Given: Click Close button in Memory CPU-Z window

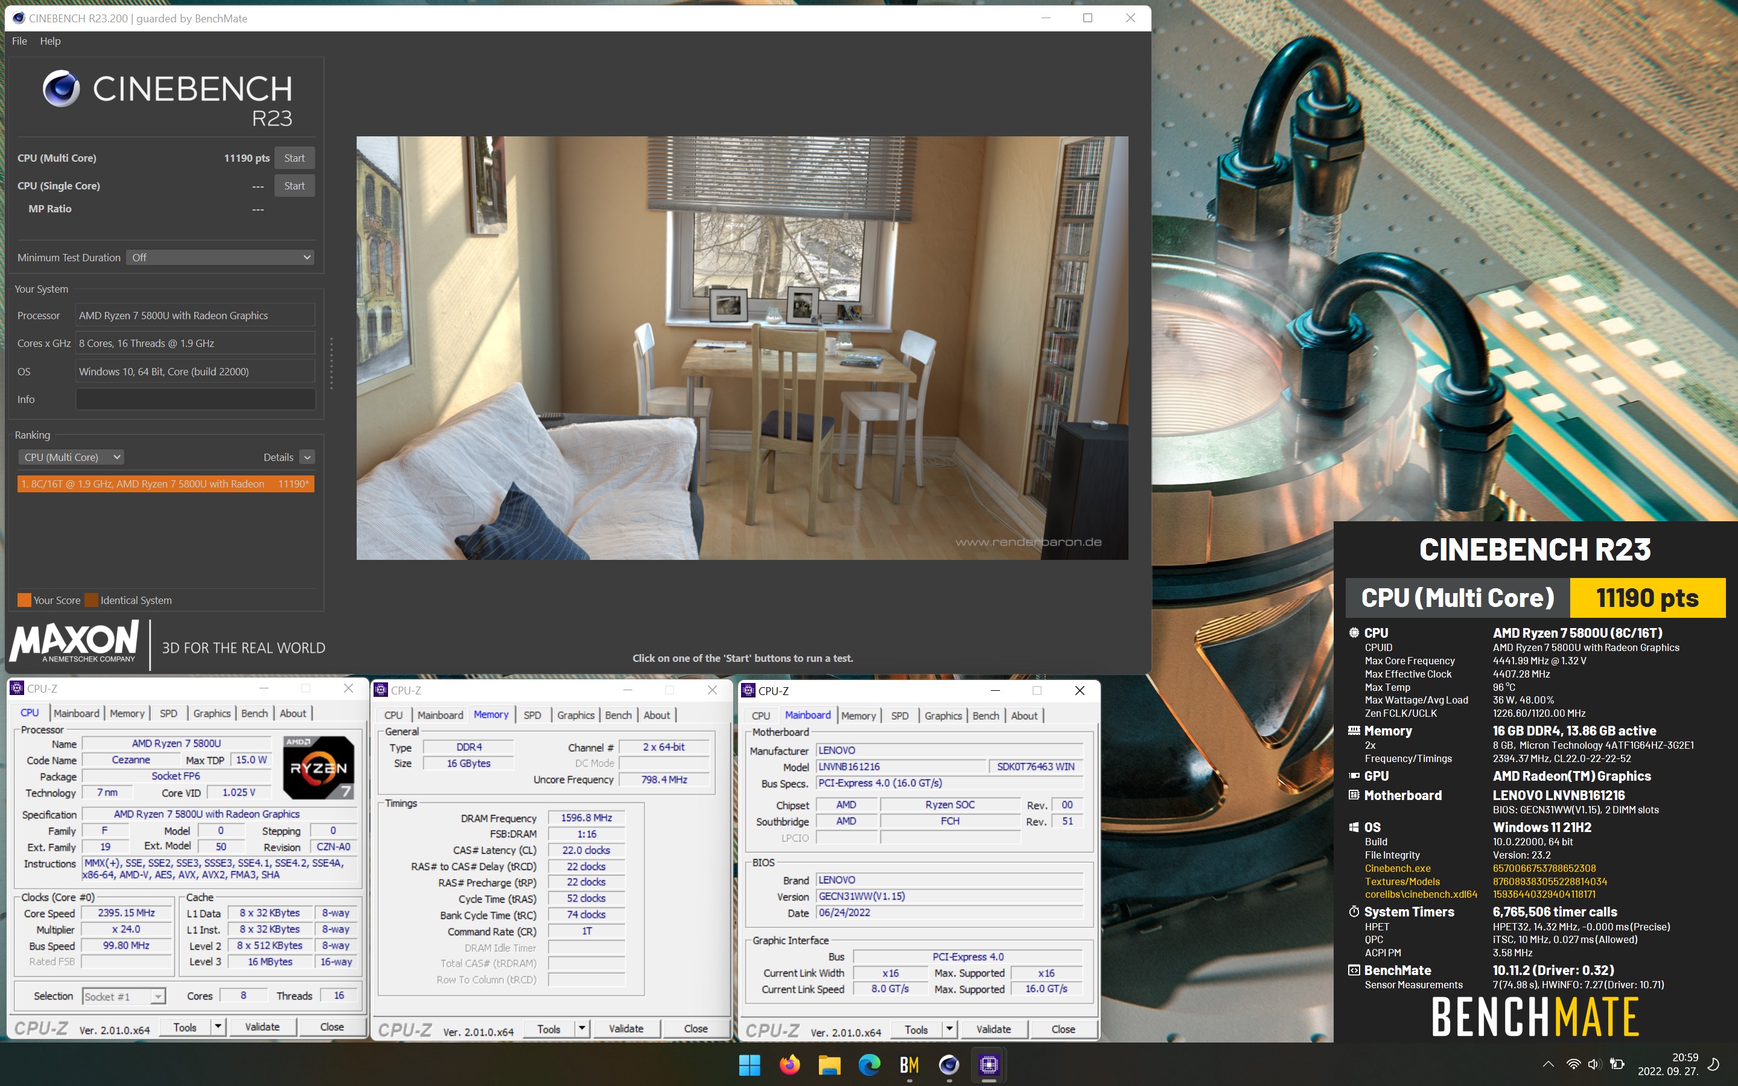Looking at the screenshot, I should [696, 1029].
